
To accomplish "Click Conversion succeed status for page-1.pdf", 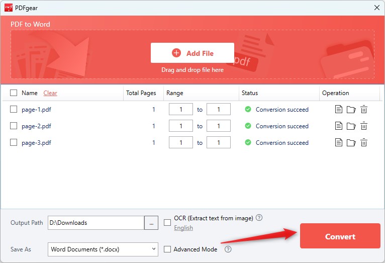I will point(282,110).
